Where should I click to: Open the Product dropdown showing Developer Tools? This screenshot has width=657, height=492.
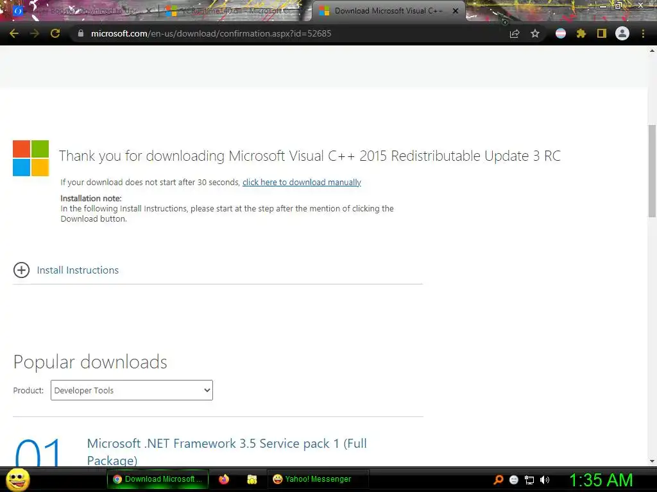(x=132, y=390)
